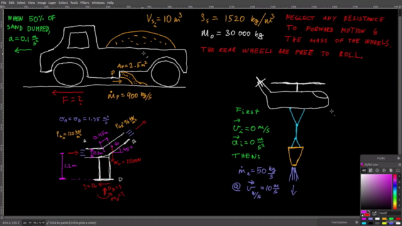Open the Help menu
Viewport: 402px width, 226px height.
point(111,3)
